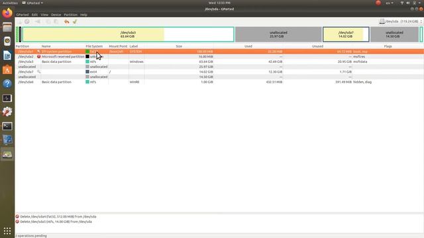Open the Files manager from the dock
The image size is (424, 238).
point(7,27)
